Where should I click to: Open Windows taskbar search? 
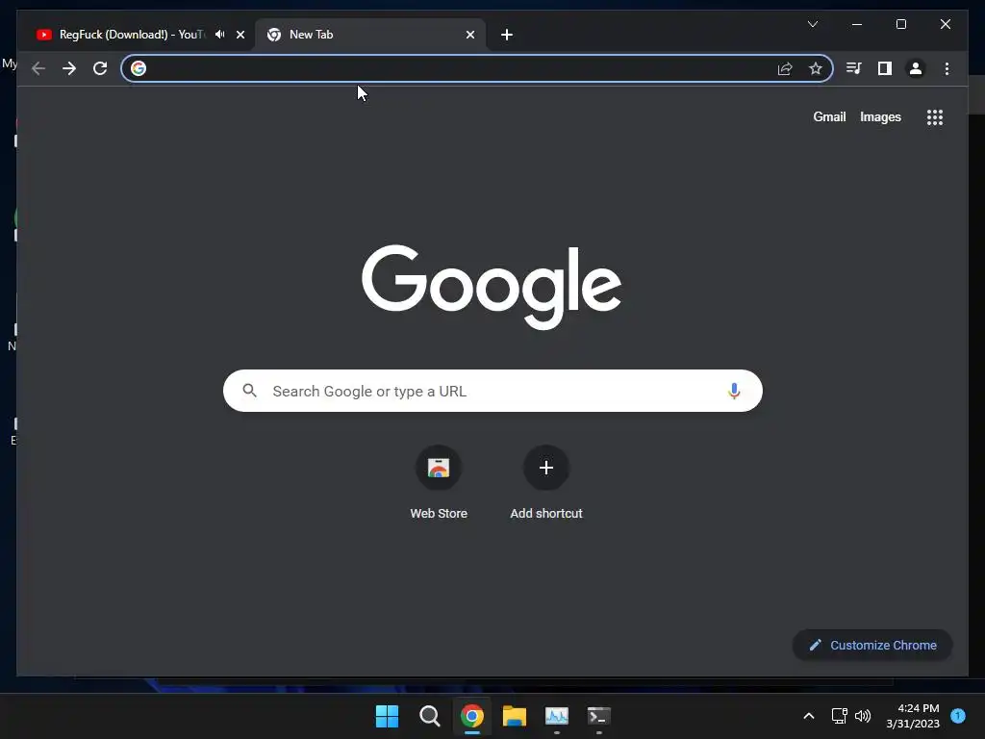click(430, 716)
